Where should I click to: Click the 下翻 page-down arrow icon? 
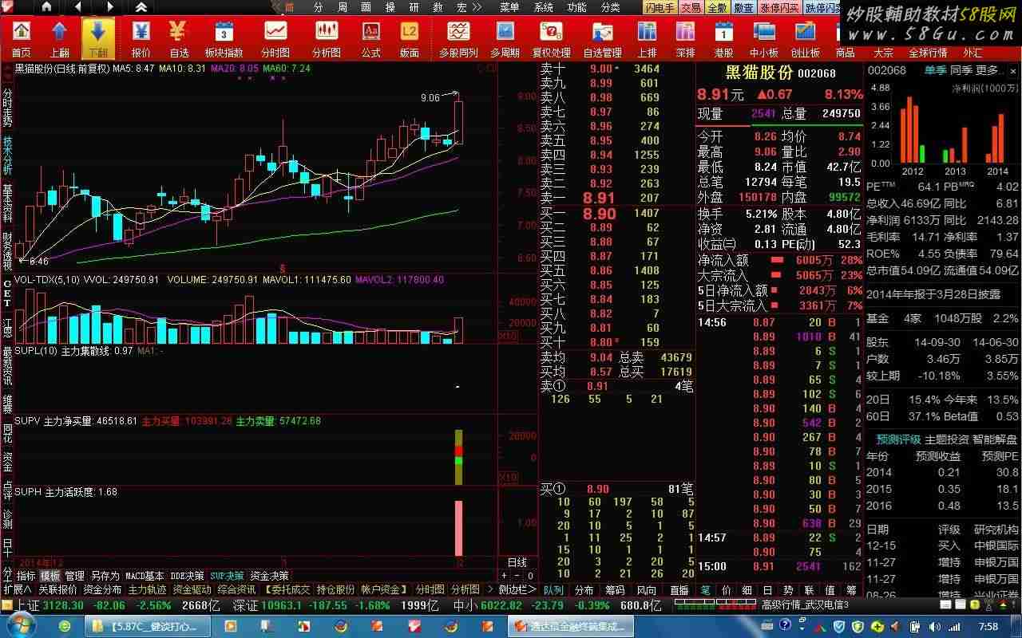(97, 38)
